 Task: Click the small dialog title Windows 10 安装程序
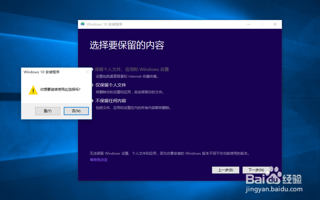(41, 72)
